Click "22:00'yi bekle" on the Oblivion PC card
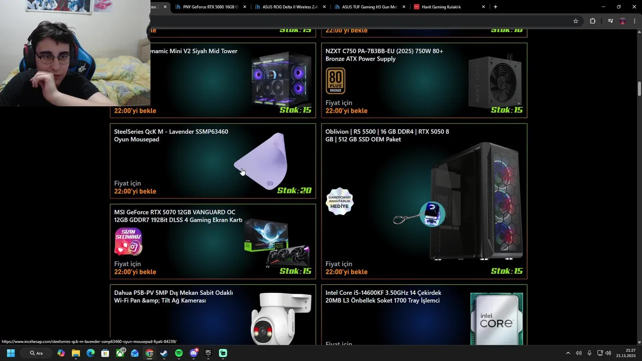Image resolution: width=642 pixels, height=361 pixels. click(x=346, y=272)
